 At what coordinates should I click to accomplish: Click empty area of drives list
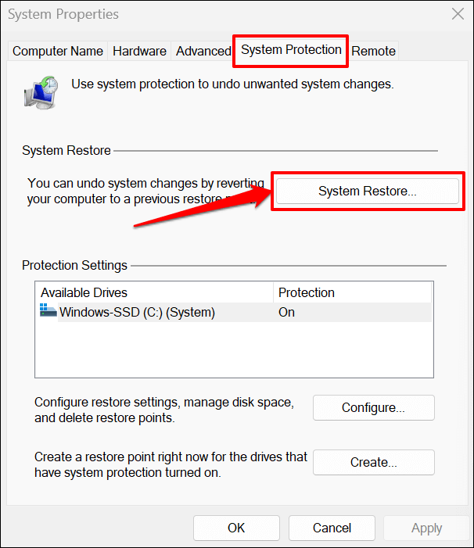click(x=235, y=352)
